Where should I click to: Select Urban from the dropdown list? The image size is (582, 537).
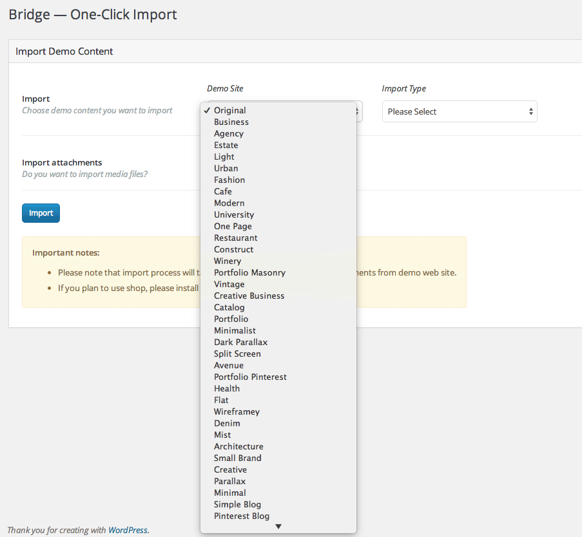(x=278, y=168)
